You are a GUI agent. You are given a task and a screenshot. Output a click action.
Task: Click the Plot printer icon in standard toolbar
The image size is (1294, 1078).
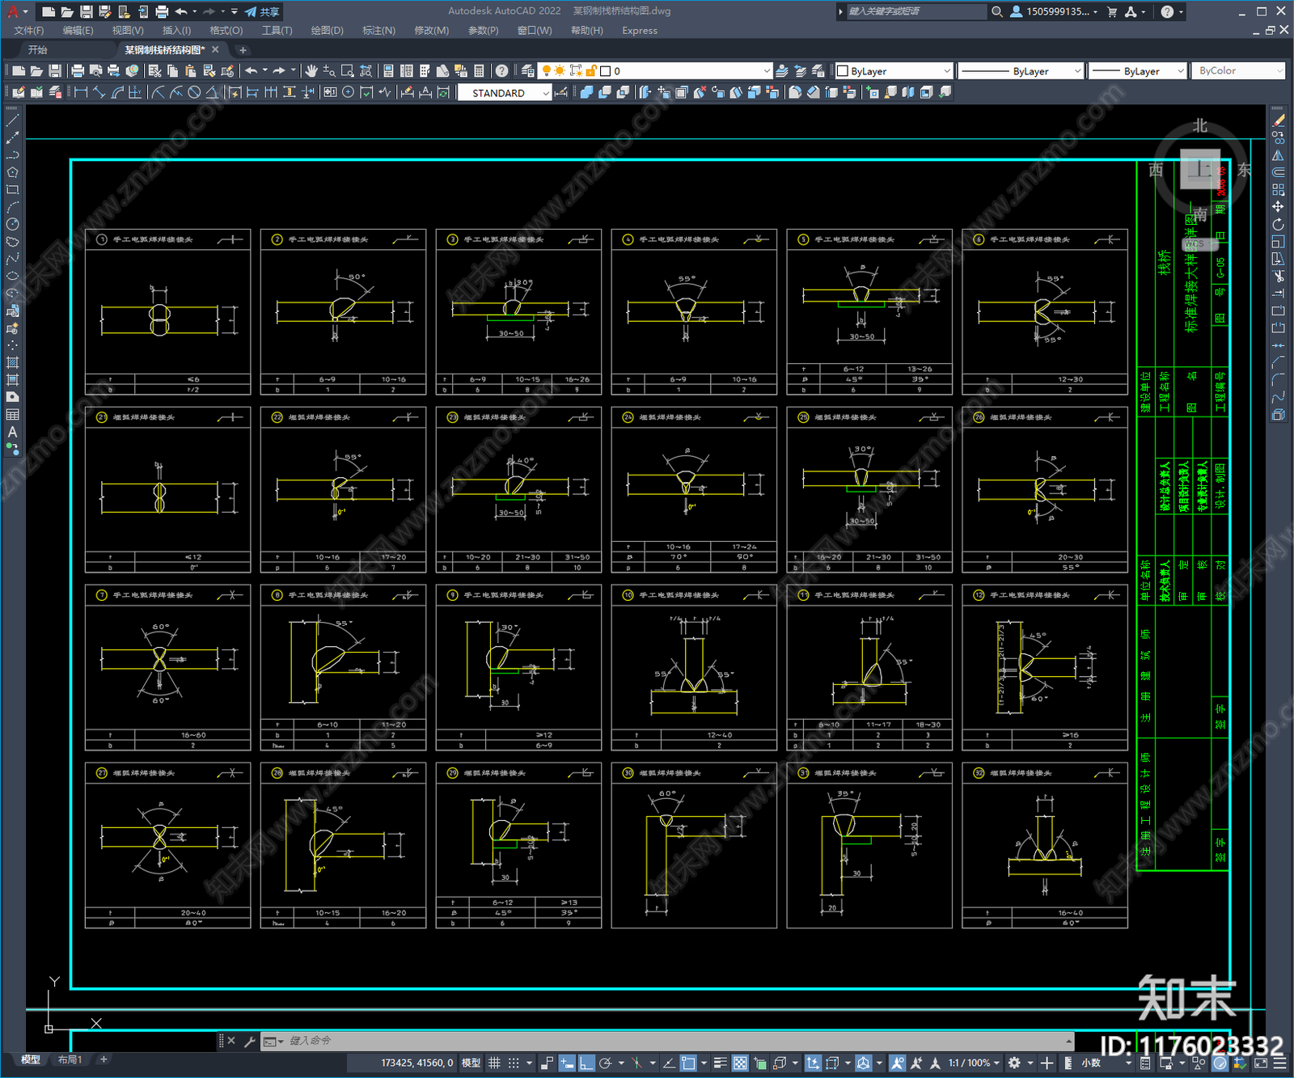tap(78, 71)
